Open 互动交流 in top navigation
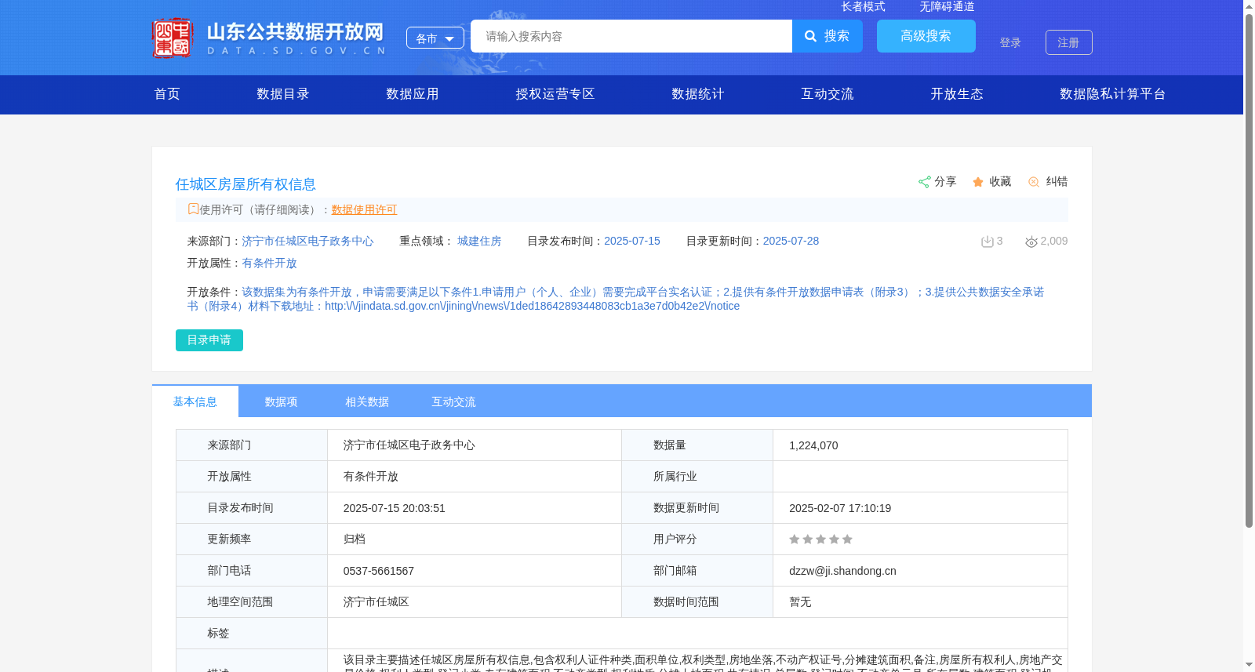This screenshot has width=1255, height=672. coord(828,94)
